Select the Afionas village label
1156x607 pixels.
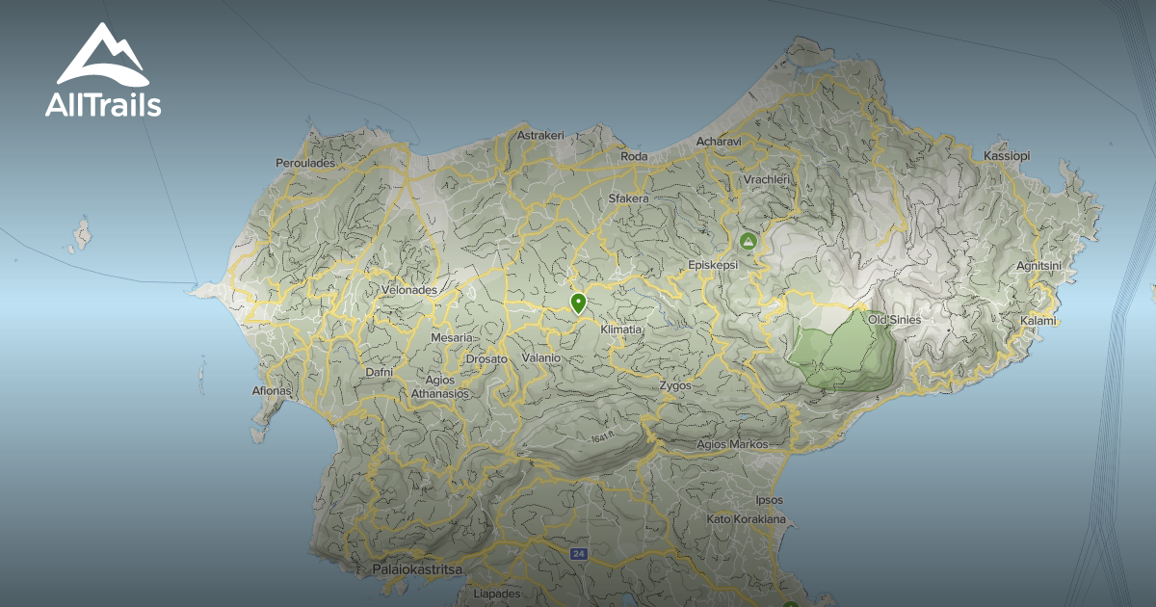[270, 390]
